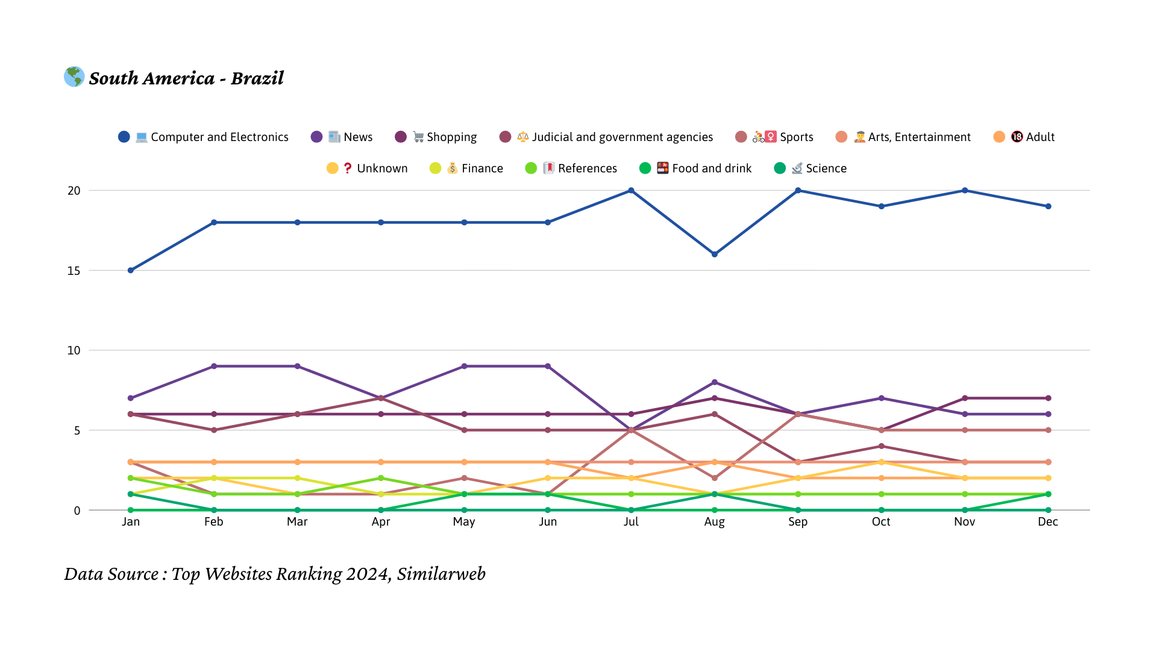Screen dimensions: 1157x651
Task: Click the laptop icon for Computer and Electronics
Action: pyautogui.click(x=142, y=137)
